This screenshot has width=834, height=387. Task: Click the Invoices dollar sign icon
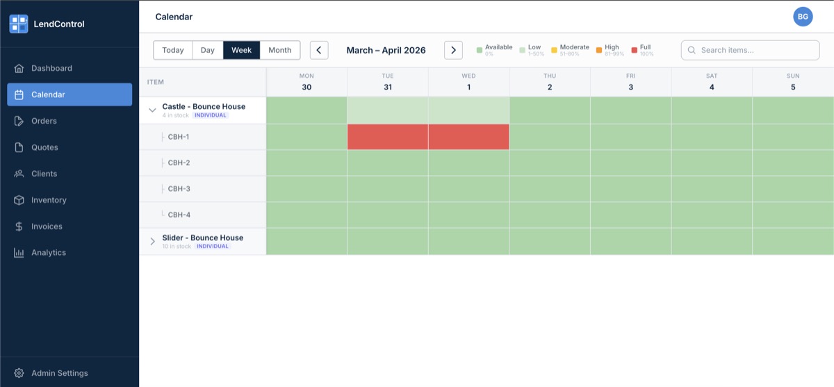19,227
